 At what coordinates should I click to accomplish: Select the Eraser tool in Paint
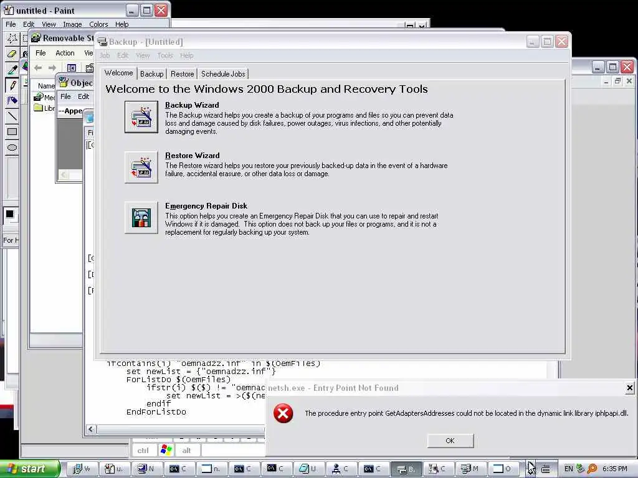click(x=12, y=54)
